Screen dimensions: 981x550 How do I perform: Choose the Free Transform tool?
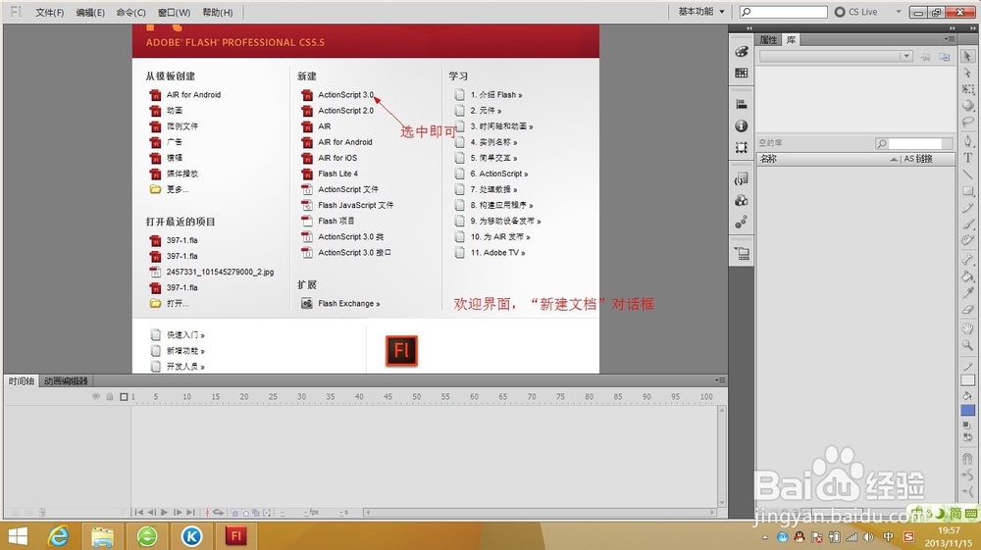click(967, 89)
